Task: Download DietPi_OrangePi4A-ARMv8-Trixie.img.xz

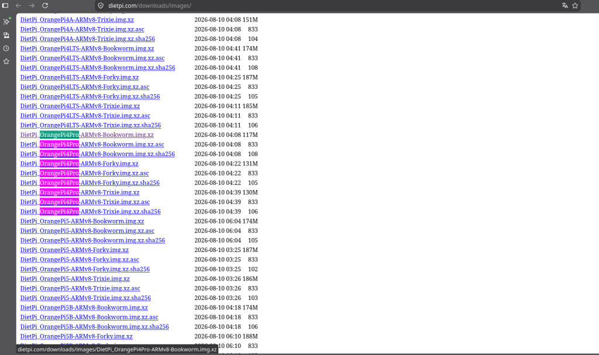Action: [x=77, y=19]
